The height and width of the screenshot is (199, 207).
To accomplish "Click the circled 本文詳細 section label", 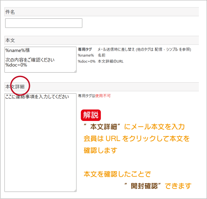I will tap(15, 86).
